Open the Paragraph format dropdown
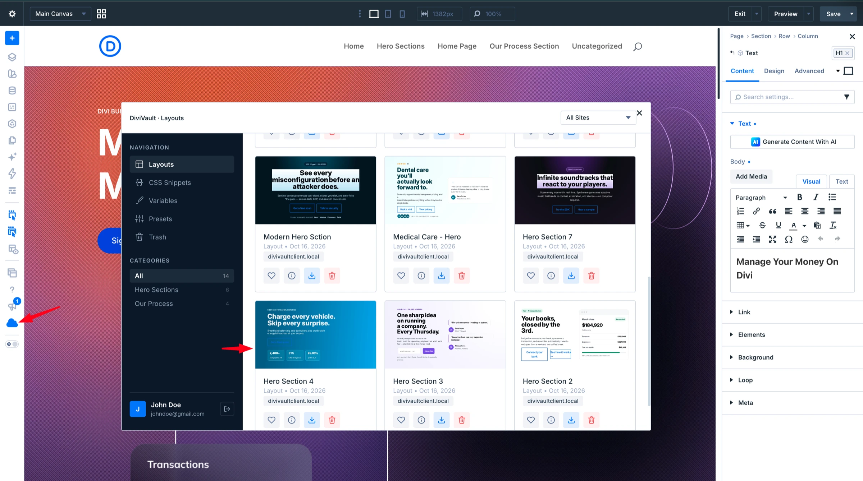Viewport: 863px width, 481px height. (761, 198)
